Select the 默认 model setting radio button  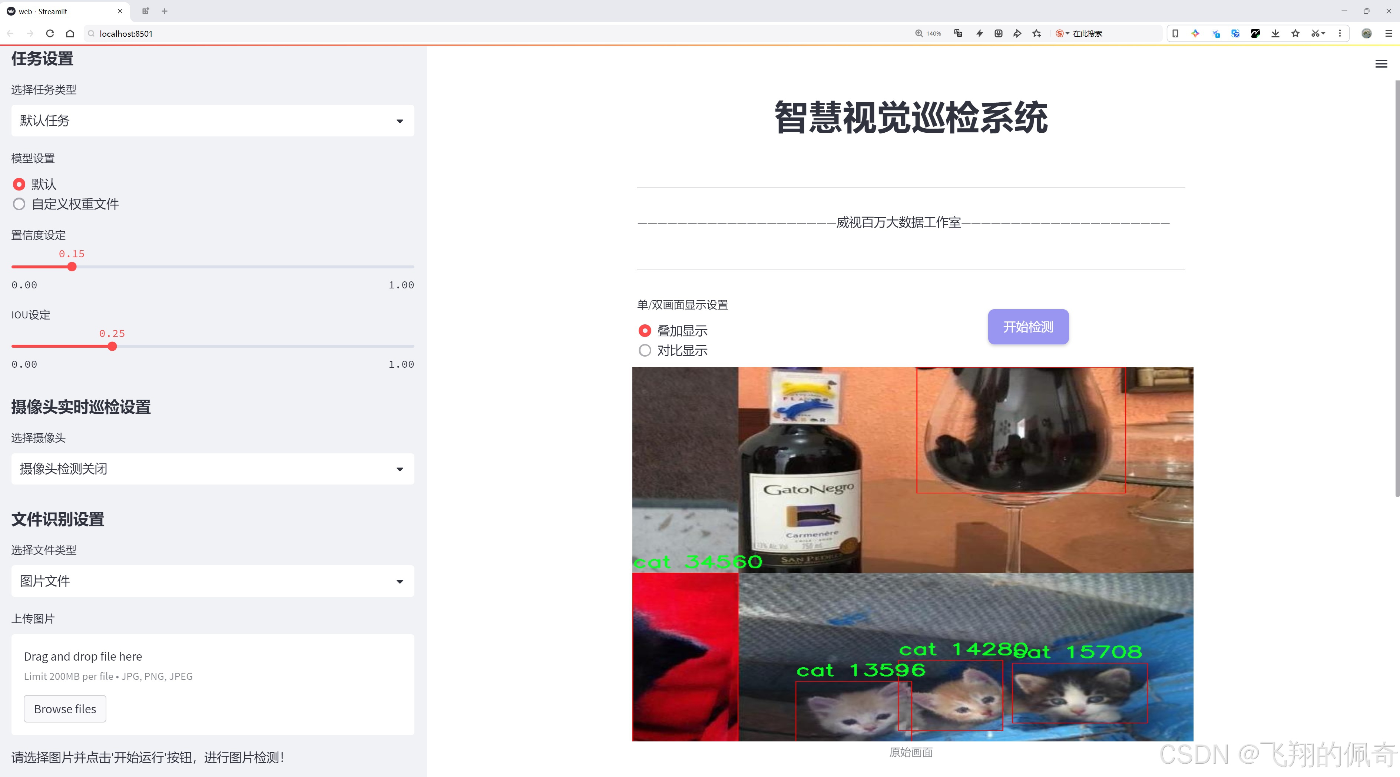coord(19,184)
